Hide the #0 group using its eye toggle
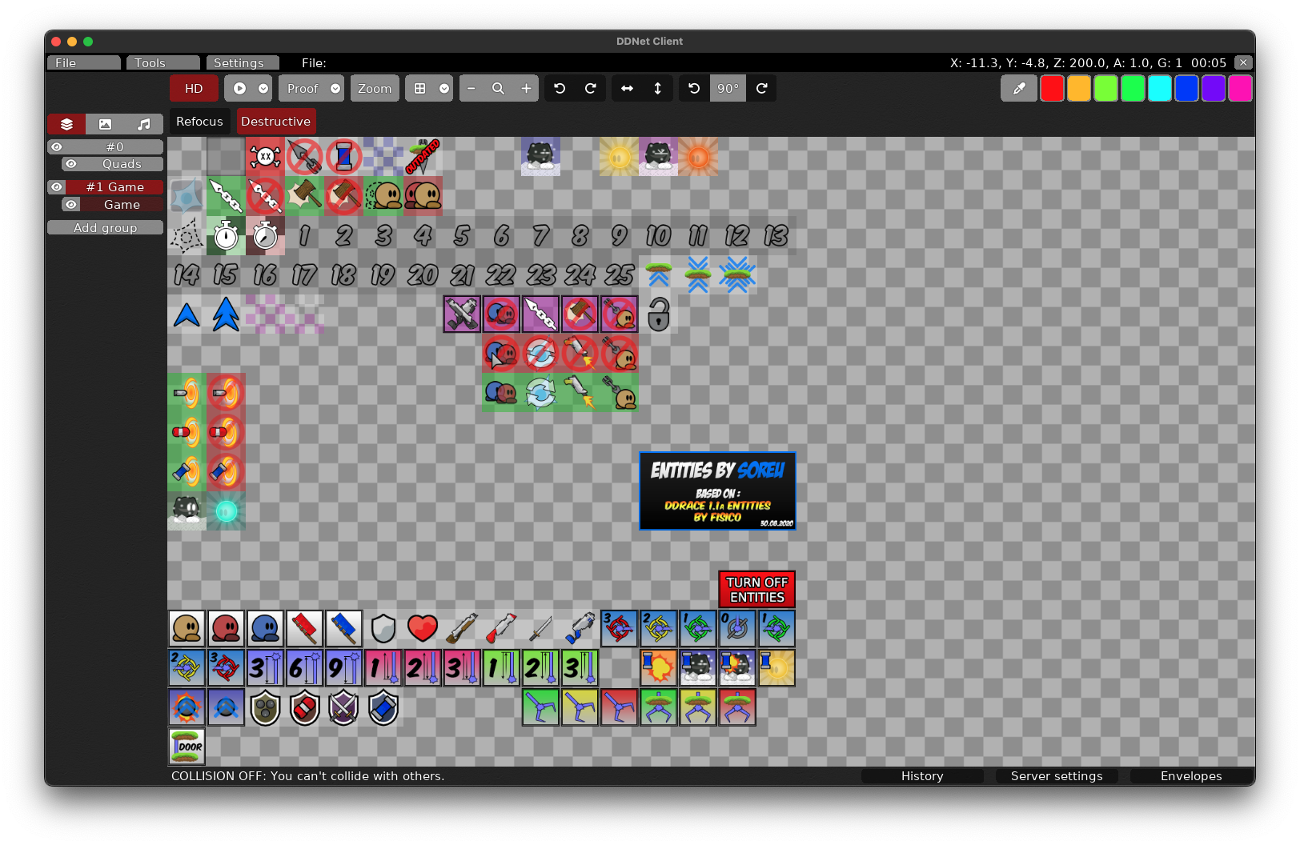The height and width of the screenshot is (845, 1300). coord(56,146)
